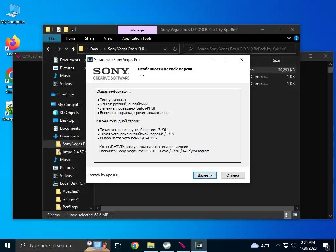This screenshot has height=252, width=336.
Task: Open Local Disk (C:) in tree
Action: point(72,183)
